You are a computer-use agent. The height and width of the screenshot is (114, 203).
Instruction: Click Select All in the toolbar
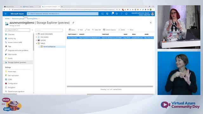point(96,30)
